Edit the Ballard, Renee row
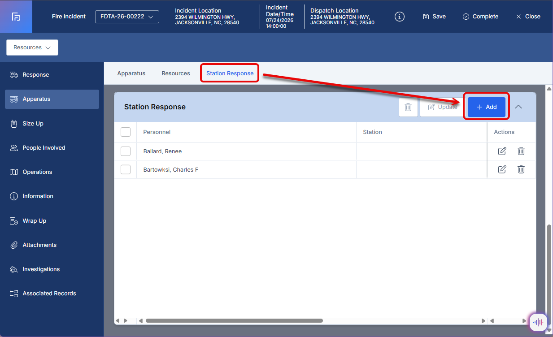Image resolution: width=553 pixels, height=337 pixels. [x=502, y=151]
